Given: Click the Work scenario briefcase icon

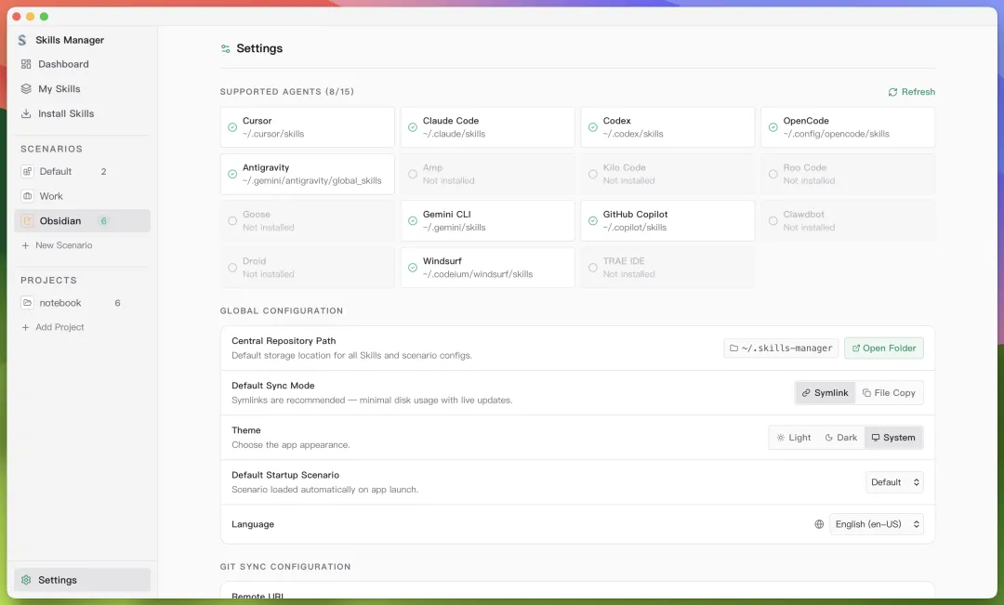Looking at the screenshot, I should [28, 196].
